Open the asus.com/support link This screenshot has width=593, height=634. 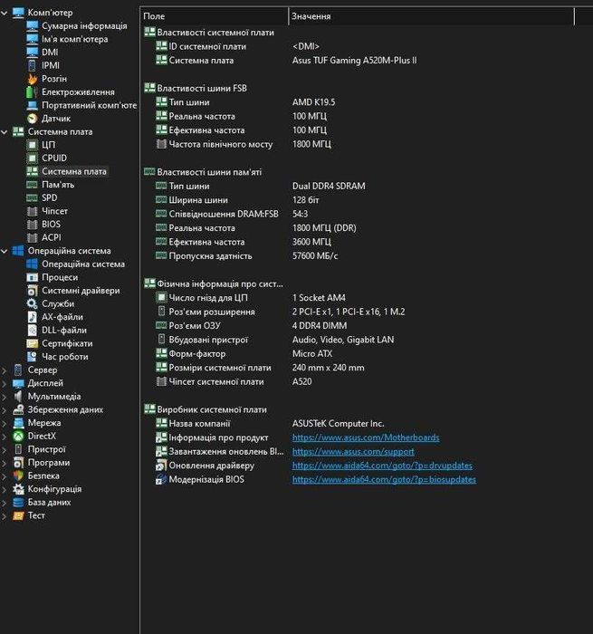[353, 452]
